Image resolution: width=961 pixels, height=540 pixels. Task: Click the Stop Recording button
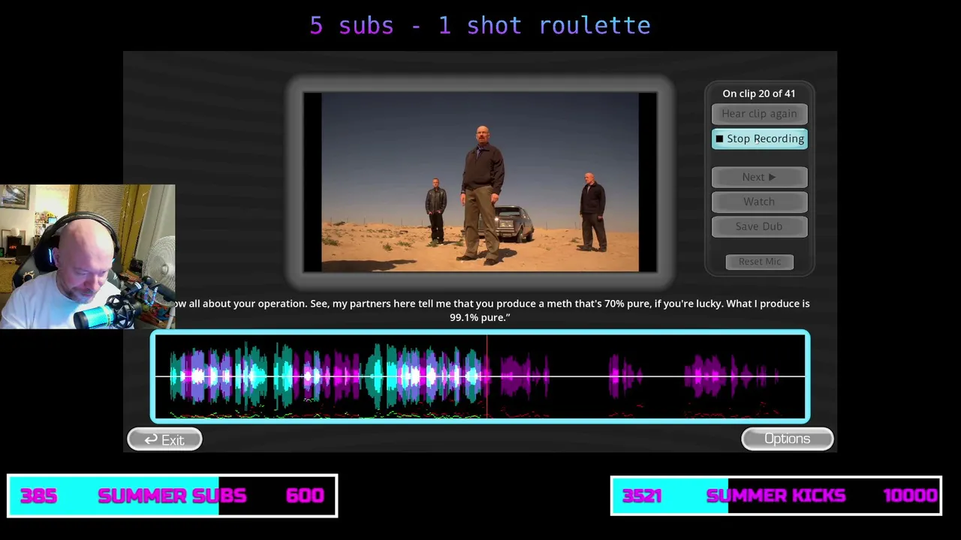coord(759,139)
